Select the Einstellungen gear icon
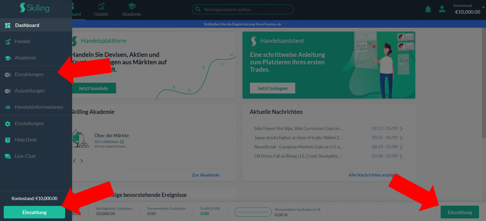The height and width of the screenshot is (221, 486). (x=8, y=124)
